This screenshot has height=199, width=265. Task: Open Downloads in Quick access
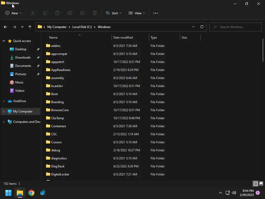(x=23, y=58)
